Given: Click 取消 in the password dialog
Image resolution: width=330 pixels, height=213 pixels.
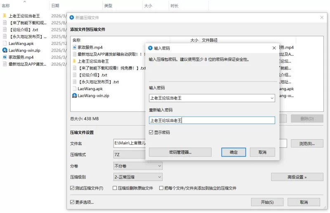Looking at the screenshot, I should 262,152.
